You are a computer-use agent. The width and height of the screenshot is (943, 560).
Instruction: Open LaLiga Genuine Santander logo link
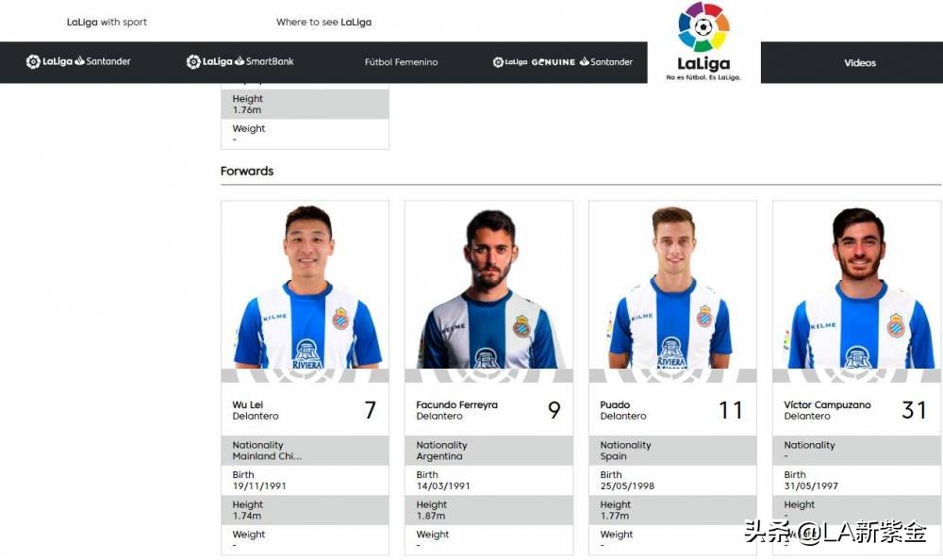click(x=562, y=62)
